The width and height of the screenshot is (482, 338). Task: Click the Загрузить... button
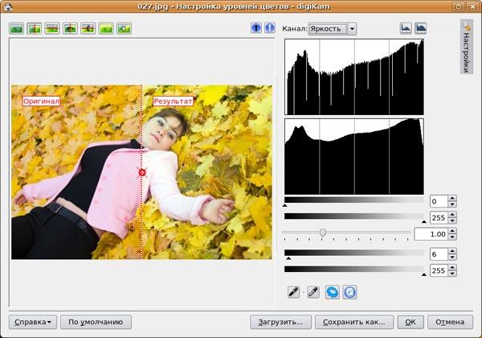click(x=280, y=322)
